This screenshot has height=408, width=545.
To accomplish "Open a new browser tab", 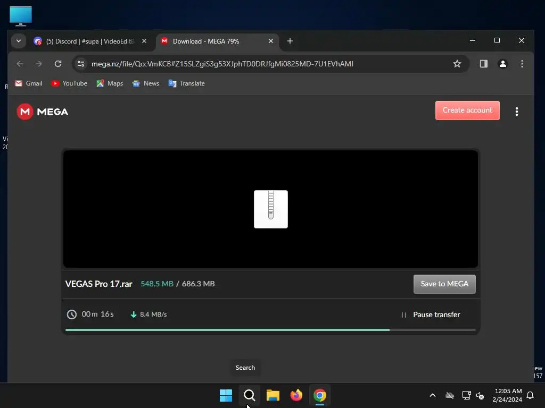I will 290,41.
